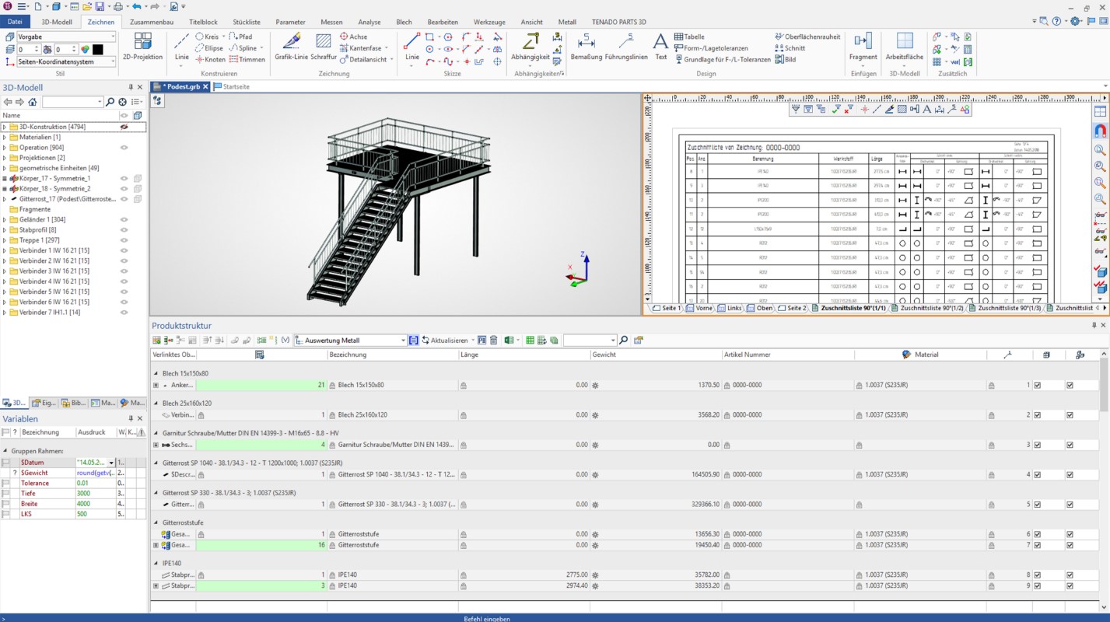
Task: Open Form-/Lagetoleranzen tool
Action: (711, 48)
